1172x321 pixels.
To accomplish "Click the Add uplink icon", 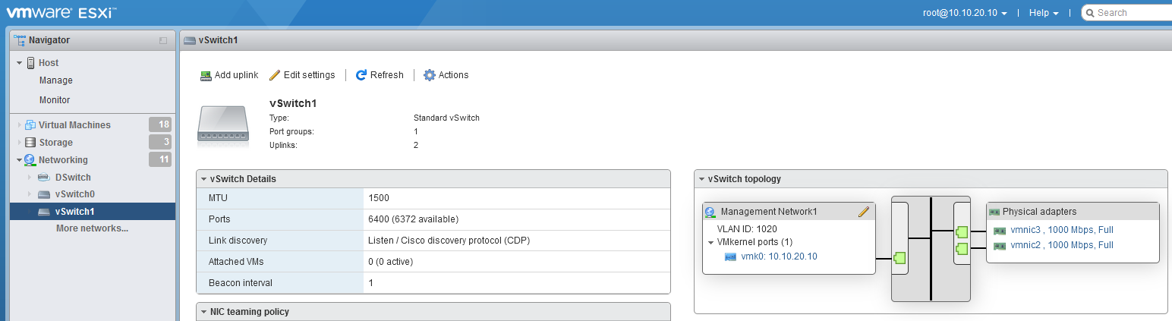I will [206, 75].
